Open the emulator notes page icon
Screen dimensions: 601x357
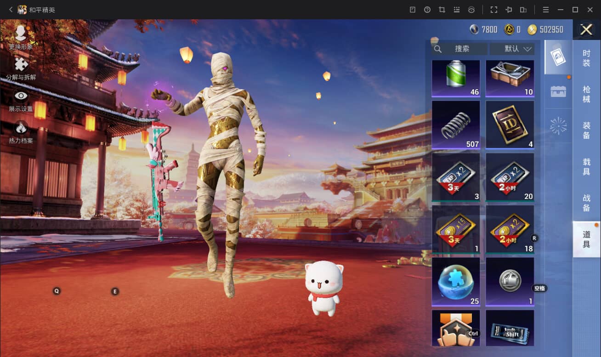coord(413,10)
